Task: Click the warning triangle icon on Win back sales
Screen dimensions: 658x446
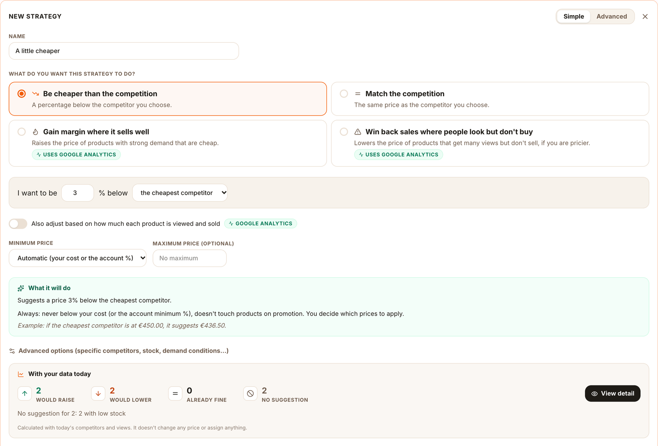Action: 358,132
